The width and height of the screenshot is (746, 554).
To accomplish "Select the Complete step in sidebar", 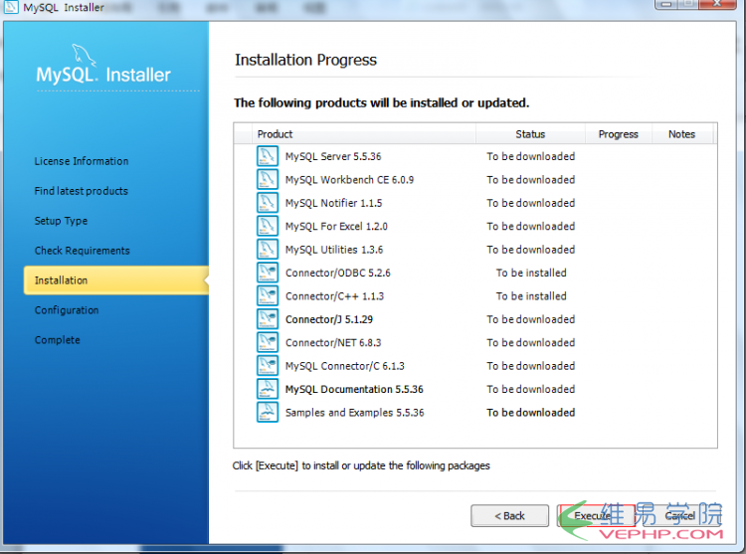I will (x=57, y=340).
